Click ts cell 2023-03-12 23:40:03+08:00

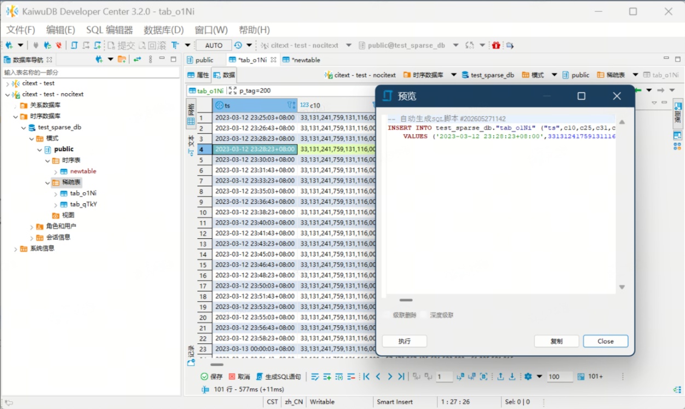pyautogui.click(x=255, y=223)
